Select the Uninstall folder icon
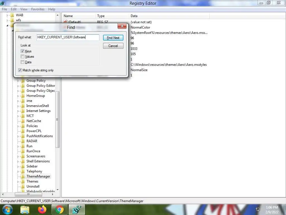The width and height of the screenshot is (286, 215). pyautogui.click(x=23, y=186)
